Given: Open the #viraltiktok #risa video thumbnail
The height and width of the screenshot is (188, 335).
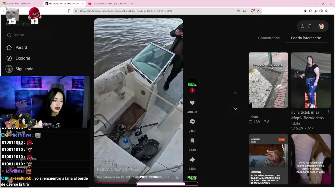Looking at the screenshot, I should click(311, 80).
